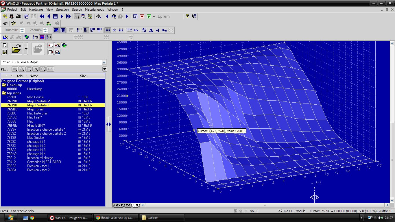This screenshot has height=222, width=395.
Task: Click the delta difference display icon
Action: 151,30
